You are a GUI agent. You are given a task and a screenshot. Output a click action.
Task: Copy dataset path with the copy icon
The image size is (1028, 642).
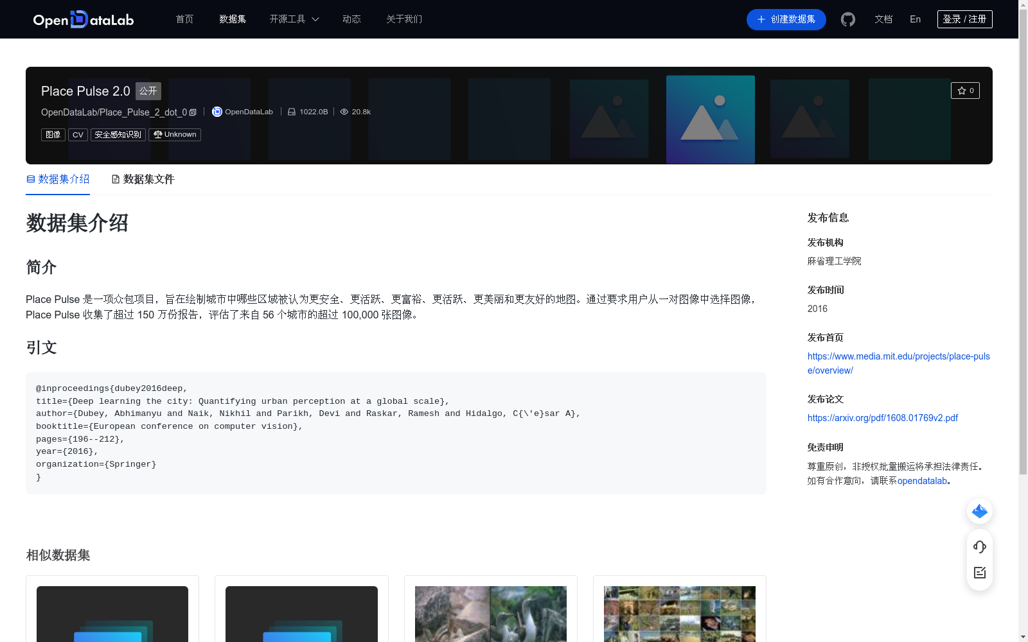[x=192, y=112]
